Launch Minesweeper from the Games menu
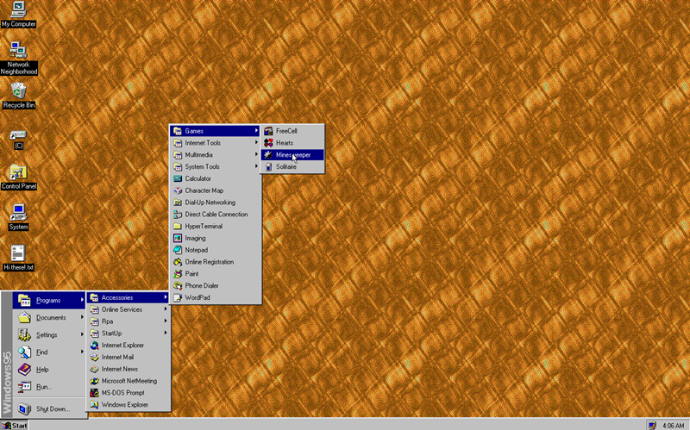 [293, 155]
